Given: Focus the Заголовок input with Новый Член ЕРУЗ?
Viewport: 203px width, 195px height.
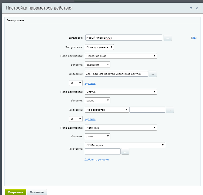Looking at the screenshot, I should (124, 38).
